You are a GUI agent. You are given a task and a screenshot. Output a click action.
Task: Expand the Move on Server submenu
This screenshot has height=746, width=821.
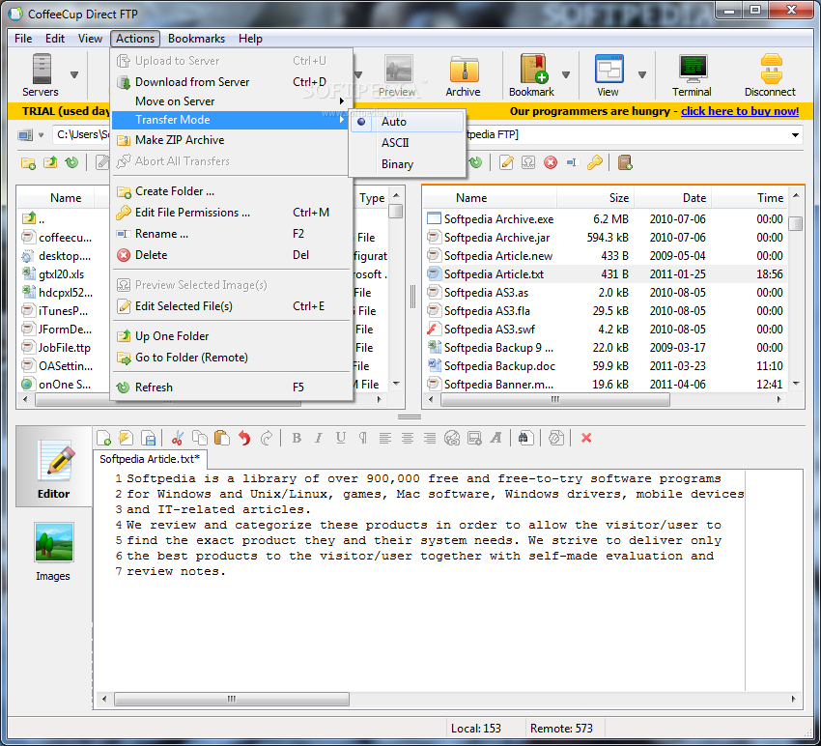click(231, 101)
